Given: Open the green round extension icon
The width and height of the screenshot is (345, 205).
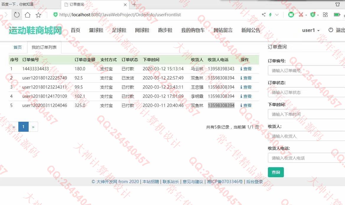Looking at the screenshot, I should click(x=291, y=15).
